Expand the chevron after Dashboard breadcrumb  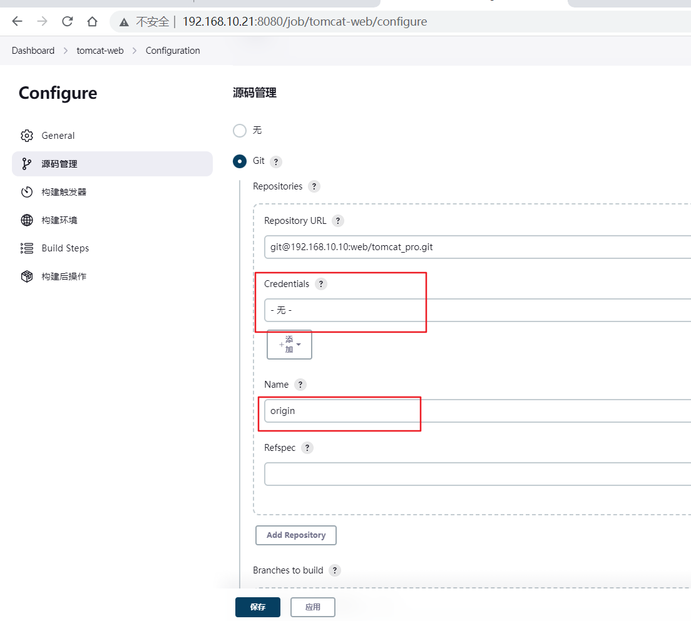[66, 51]
